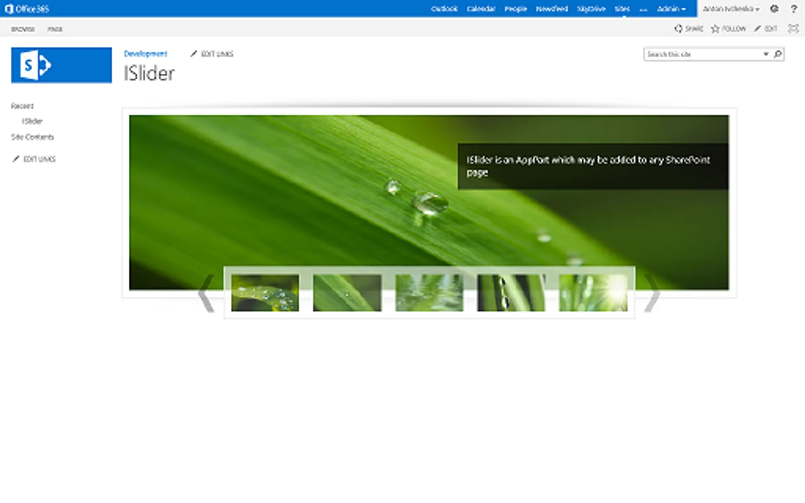Viewport: 805px width, 503px height.
Task: Open Newsfeed in top bar
Action: click(x=552, y=9)
